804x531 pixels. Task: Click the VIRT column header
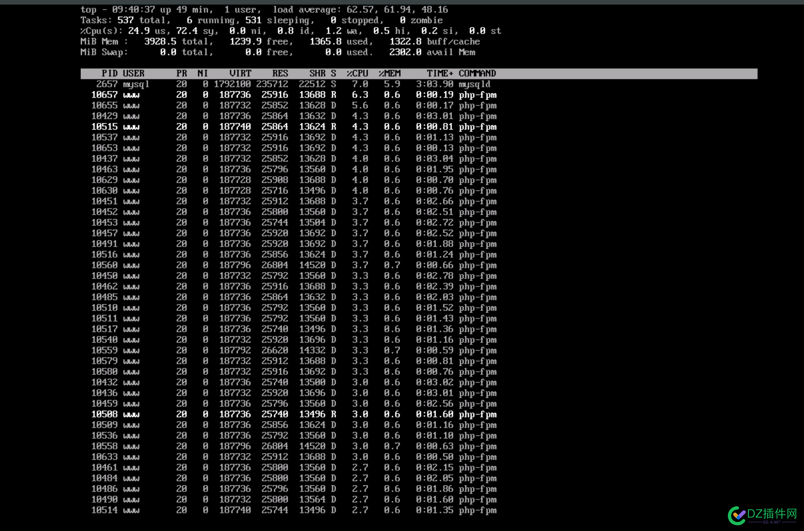click(x=240, y=73)
